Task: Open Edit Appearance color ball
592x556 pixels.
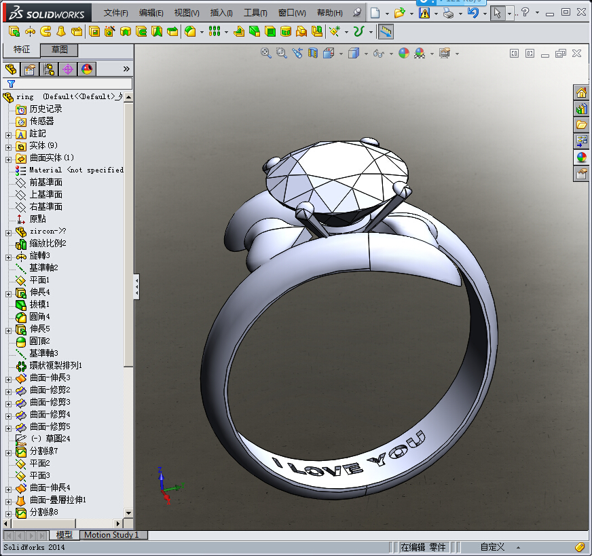Action: [403, 53]
